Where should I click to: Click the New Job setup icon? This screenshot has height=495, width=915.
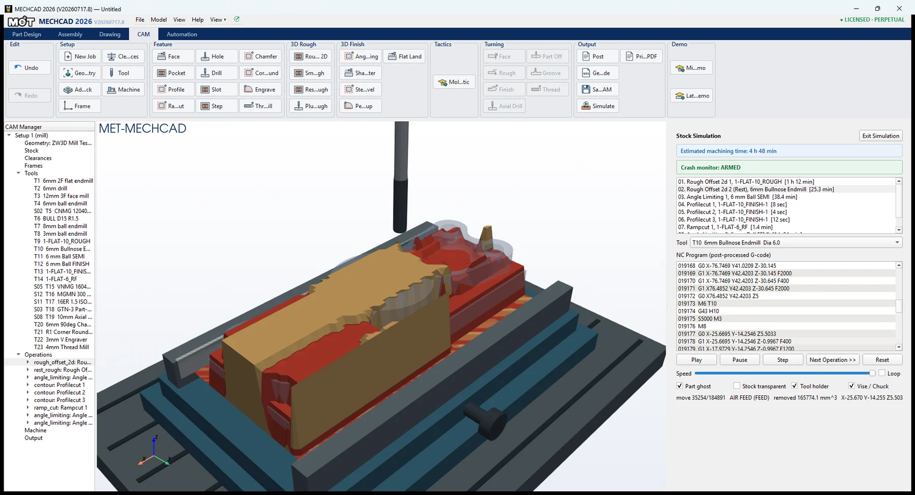68,56
